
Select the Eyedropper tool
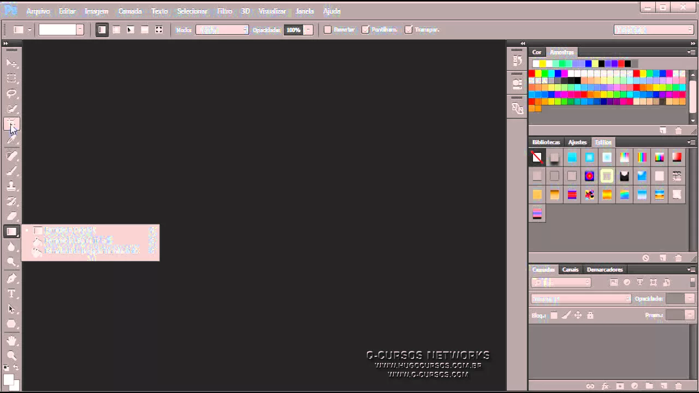tap(11, 140)
